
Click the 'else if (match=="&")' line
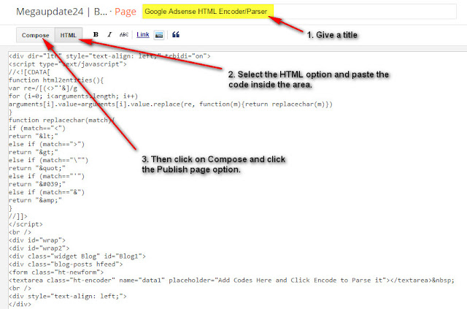(x=47, y=192)
